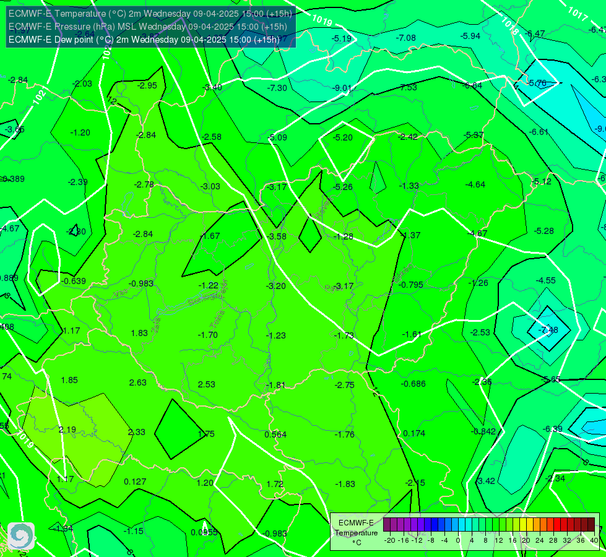Click the dew point value -3.20
Viewport: 606px width, 557px height.
[276, 286]
